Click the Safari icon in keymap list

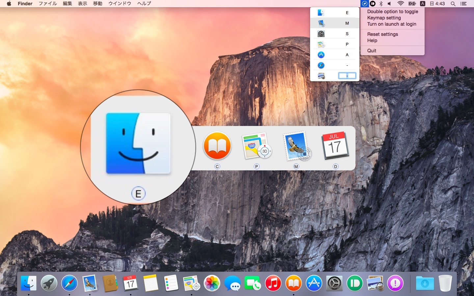click(321, 65)
